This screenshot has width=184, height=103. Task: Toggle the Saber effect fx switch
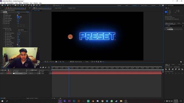pyautogui.click(x=2, y=12)
